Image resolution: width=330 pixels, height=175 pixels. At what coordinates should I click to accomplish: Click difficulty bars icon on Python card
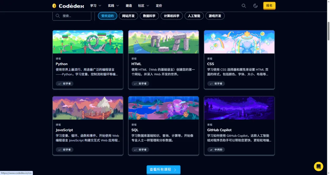[x=60, y=83]
